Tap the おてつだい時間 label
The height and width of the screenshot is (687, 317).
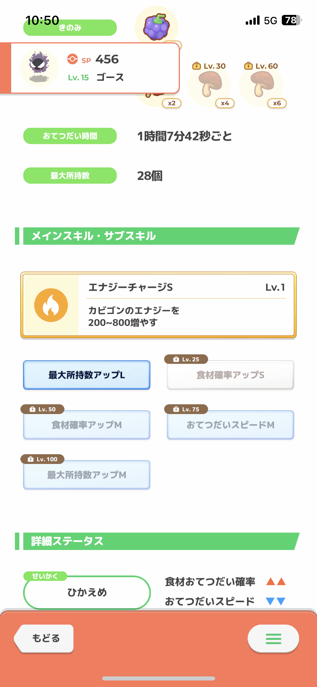(70, 136)
